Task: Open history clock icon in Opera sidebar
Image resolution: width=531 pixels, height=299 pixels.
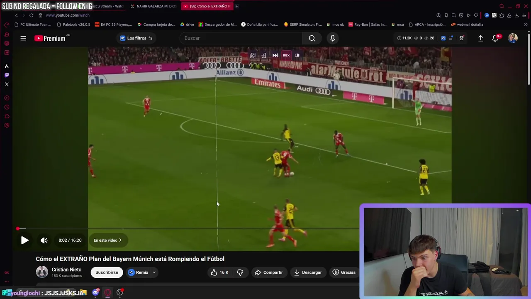Action: point(7,107)
